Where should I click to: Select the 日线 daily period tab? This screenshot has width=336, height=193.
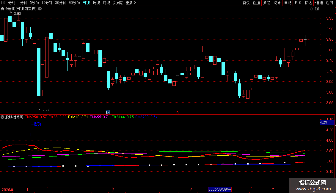coord(86,3)
